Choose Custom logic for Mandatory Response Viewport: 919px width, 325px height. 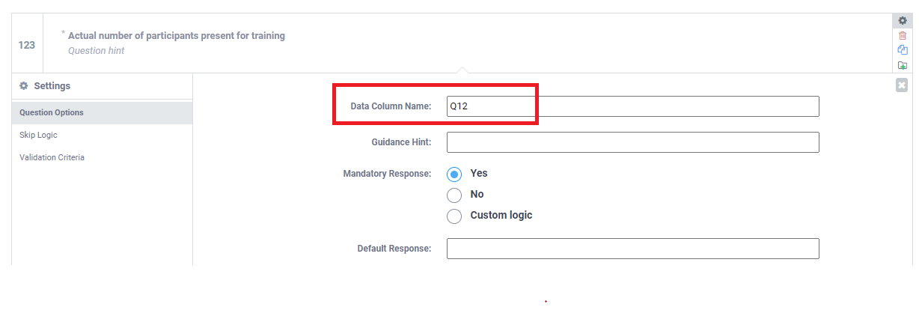[x=454, y=216]
